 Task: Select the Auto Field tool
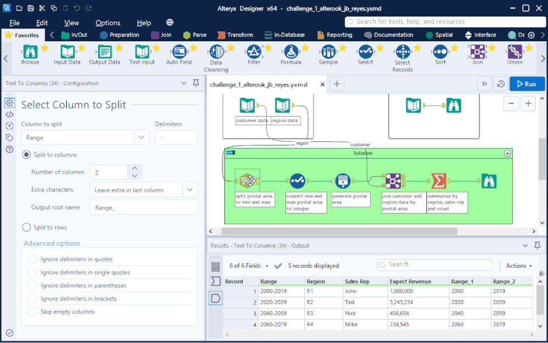[x=179, y=52]
